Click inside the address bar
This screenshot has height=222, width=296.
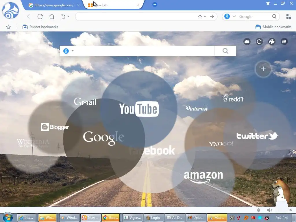point(136,16)
